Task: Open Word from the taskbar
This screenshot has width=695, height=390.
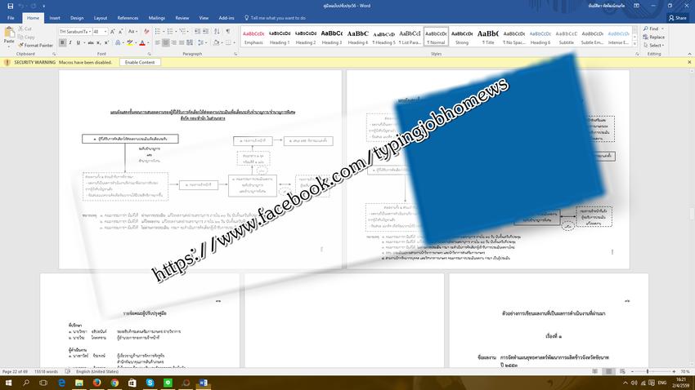Action: (204, 383)
